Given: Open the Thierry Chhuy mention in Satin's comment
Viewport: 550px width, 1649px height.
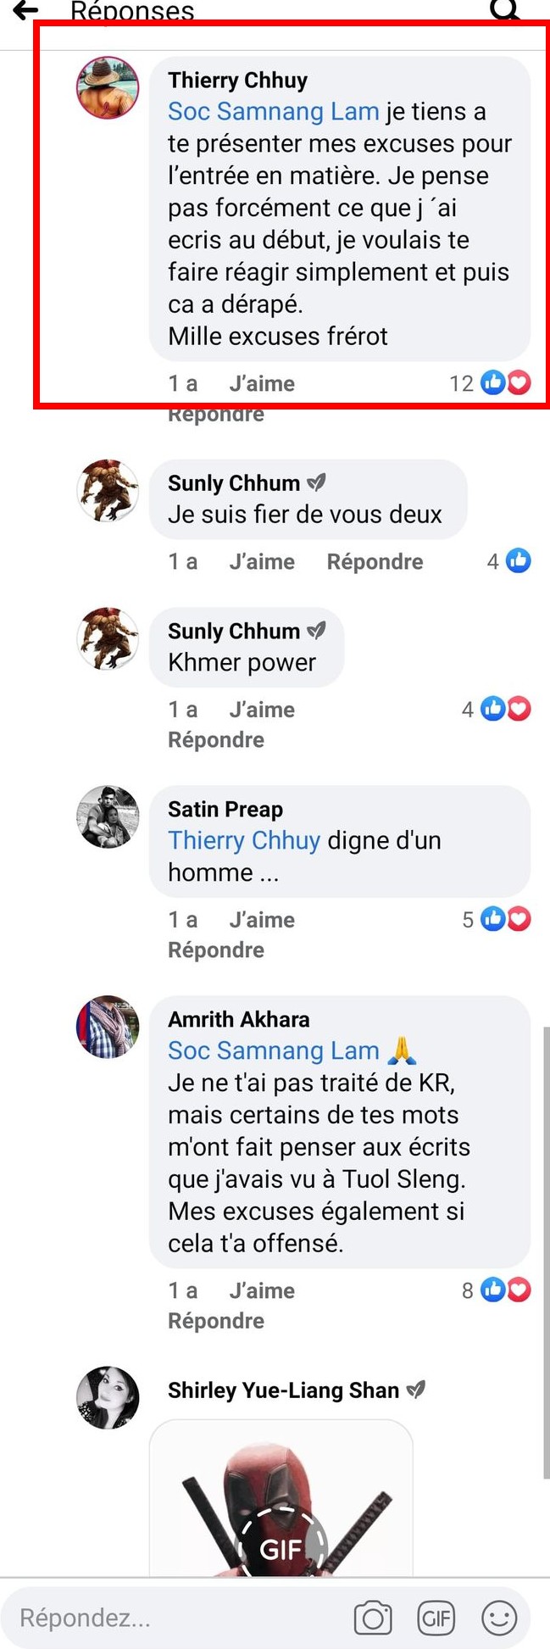Looking at the screenshot, I should (x=244, y=840).
